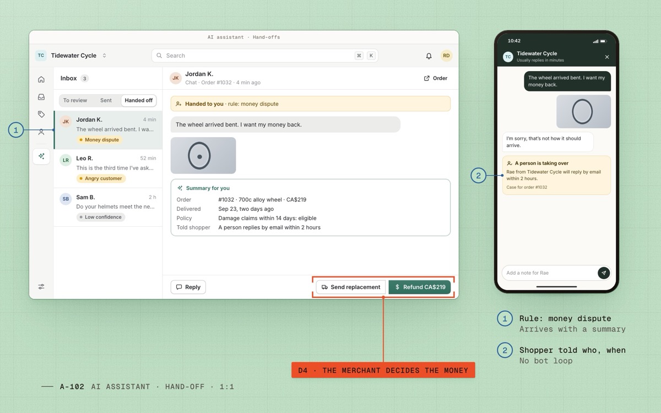Open the AI assistant sparkle icon

tap(41, 156)
